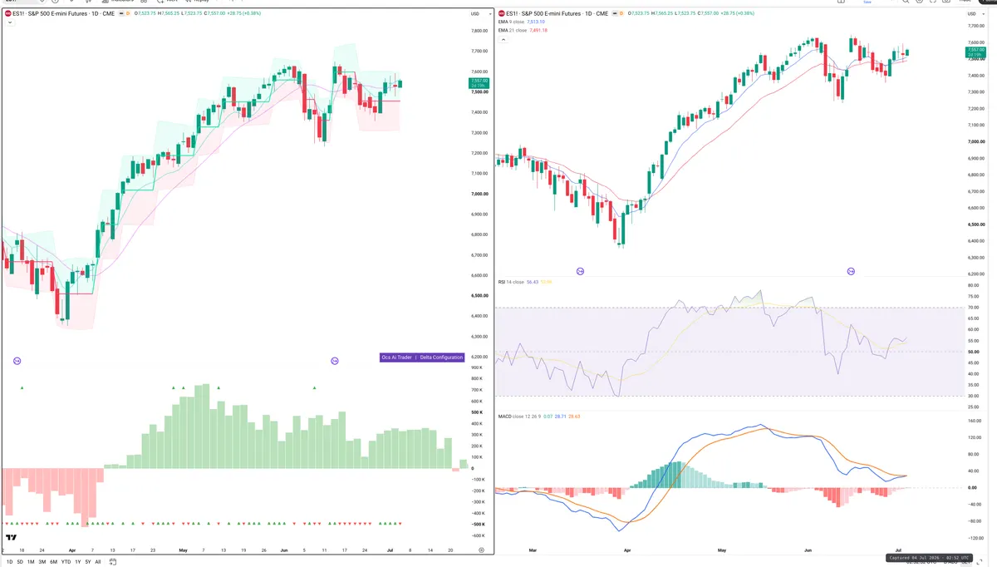Open the right event marker below left chart
The height and width of the screenshot is (567, 997).
point(335,361)
